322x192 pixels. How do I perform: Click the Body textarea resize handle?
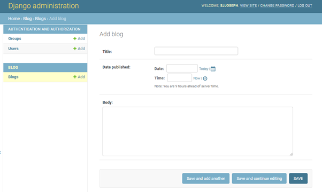click(292, 155)
